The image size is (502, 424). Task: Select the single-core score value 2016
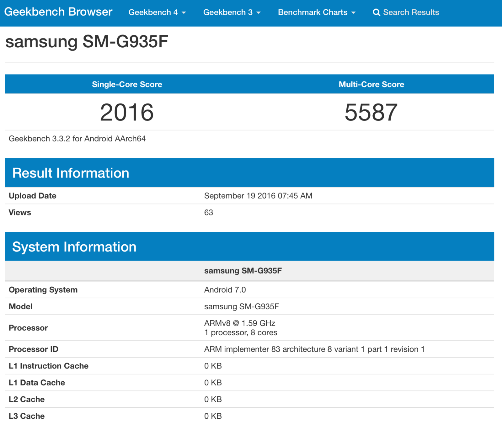[127, 112]
